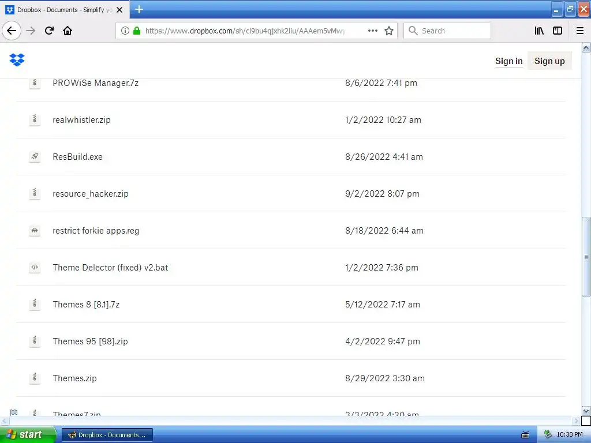591x443 pixels.
Task: Open the Windows Start menu
Action: point(28,434)
